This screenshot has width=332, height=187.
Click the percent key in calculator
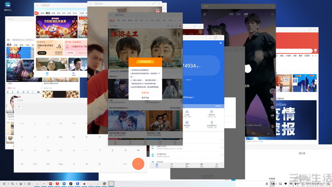138,150
